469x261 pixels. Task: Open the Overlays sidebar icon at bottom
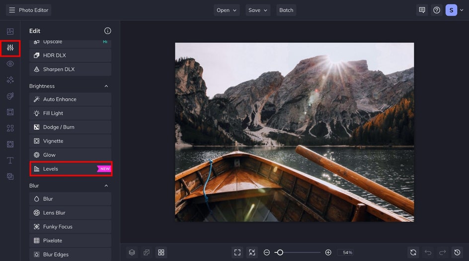click(10, 177)
